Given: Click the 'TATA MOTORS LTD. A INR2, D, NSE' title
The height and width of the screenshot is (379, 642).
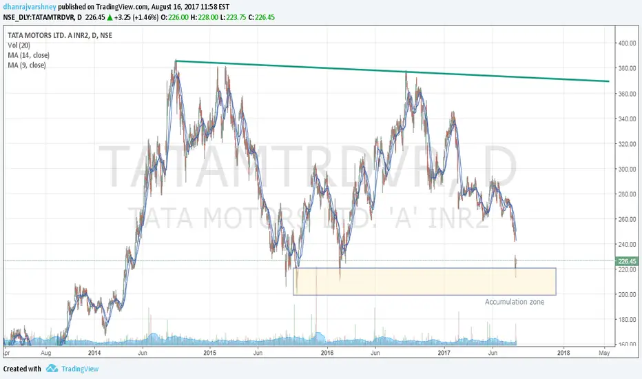Looking at the screenshot, I should (x=60, y=35).
